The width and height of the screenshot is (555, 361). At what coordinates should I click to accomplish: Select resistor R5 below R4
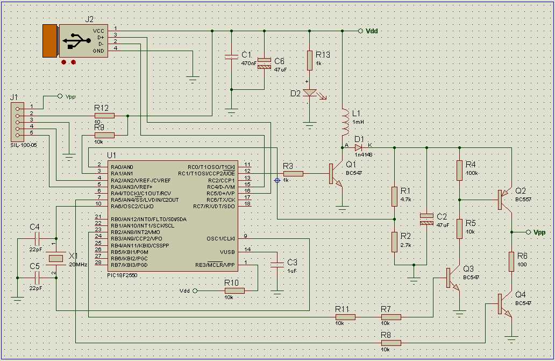[x=459, y=229]
